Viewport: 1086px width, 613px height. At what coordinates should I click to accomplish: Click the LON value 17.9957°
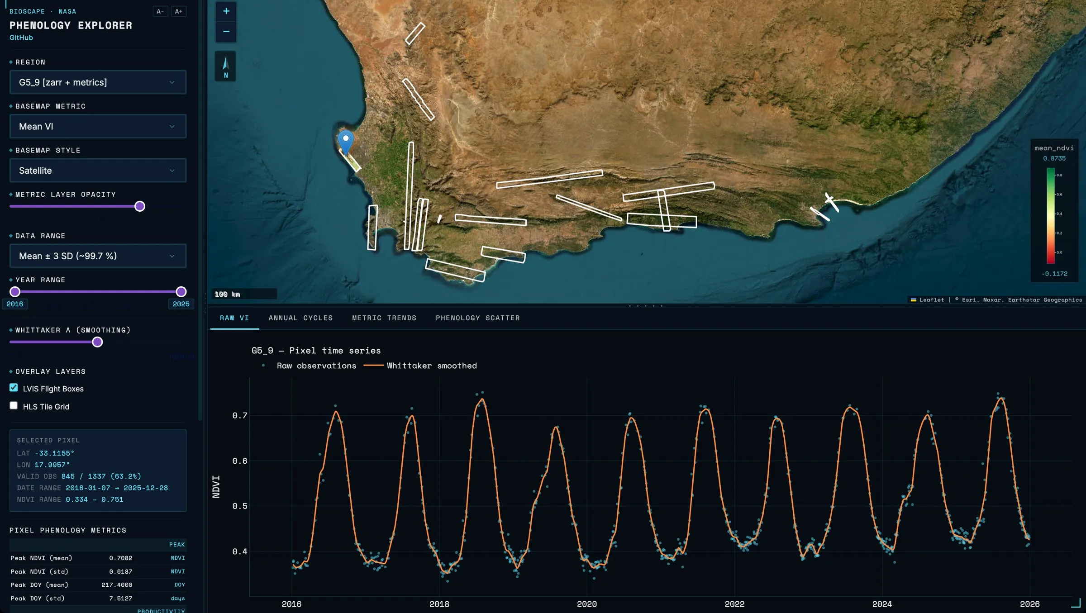pyautogui.click(x=52, y=465)
